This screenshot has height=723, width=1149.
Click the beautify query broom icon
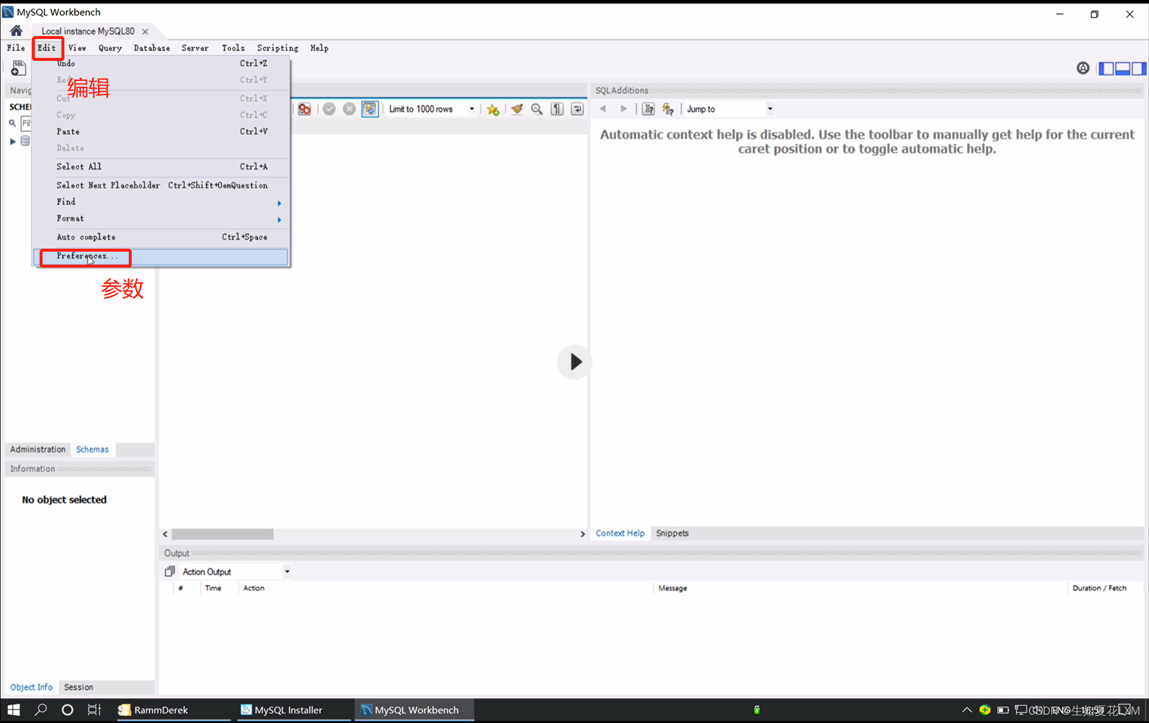(x=517, y=109)
